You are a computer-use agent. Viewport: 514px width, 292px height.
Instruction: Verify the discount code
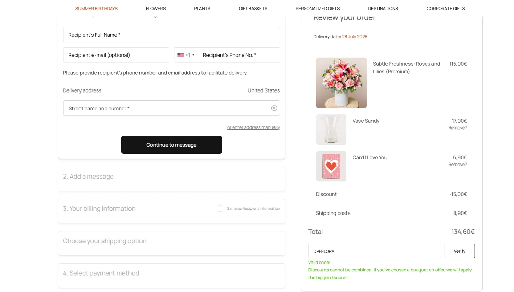pos(459,251)
